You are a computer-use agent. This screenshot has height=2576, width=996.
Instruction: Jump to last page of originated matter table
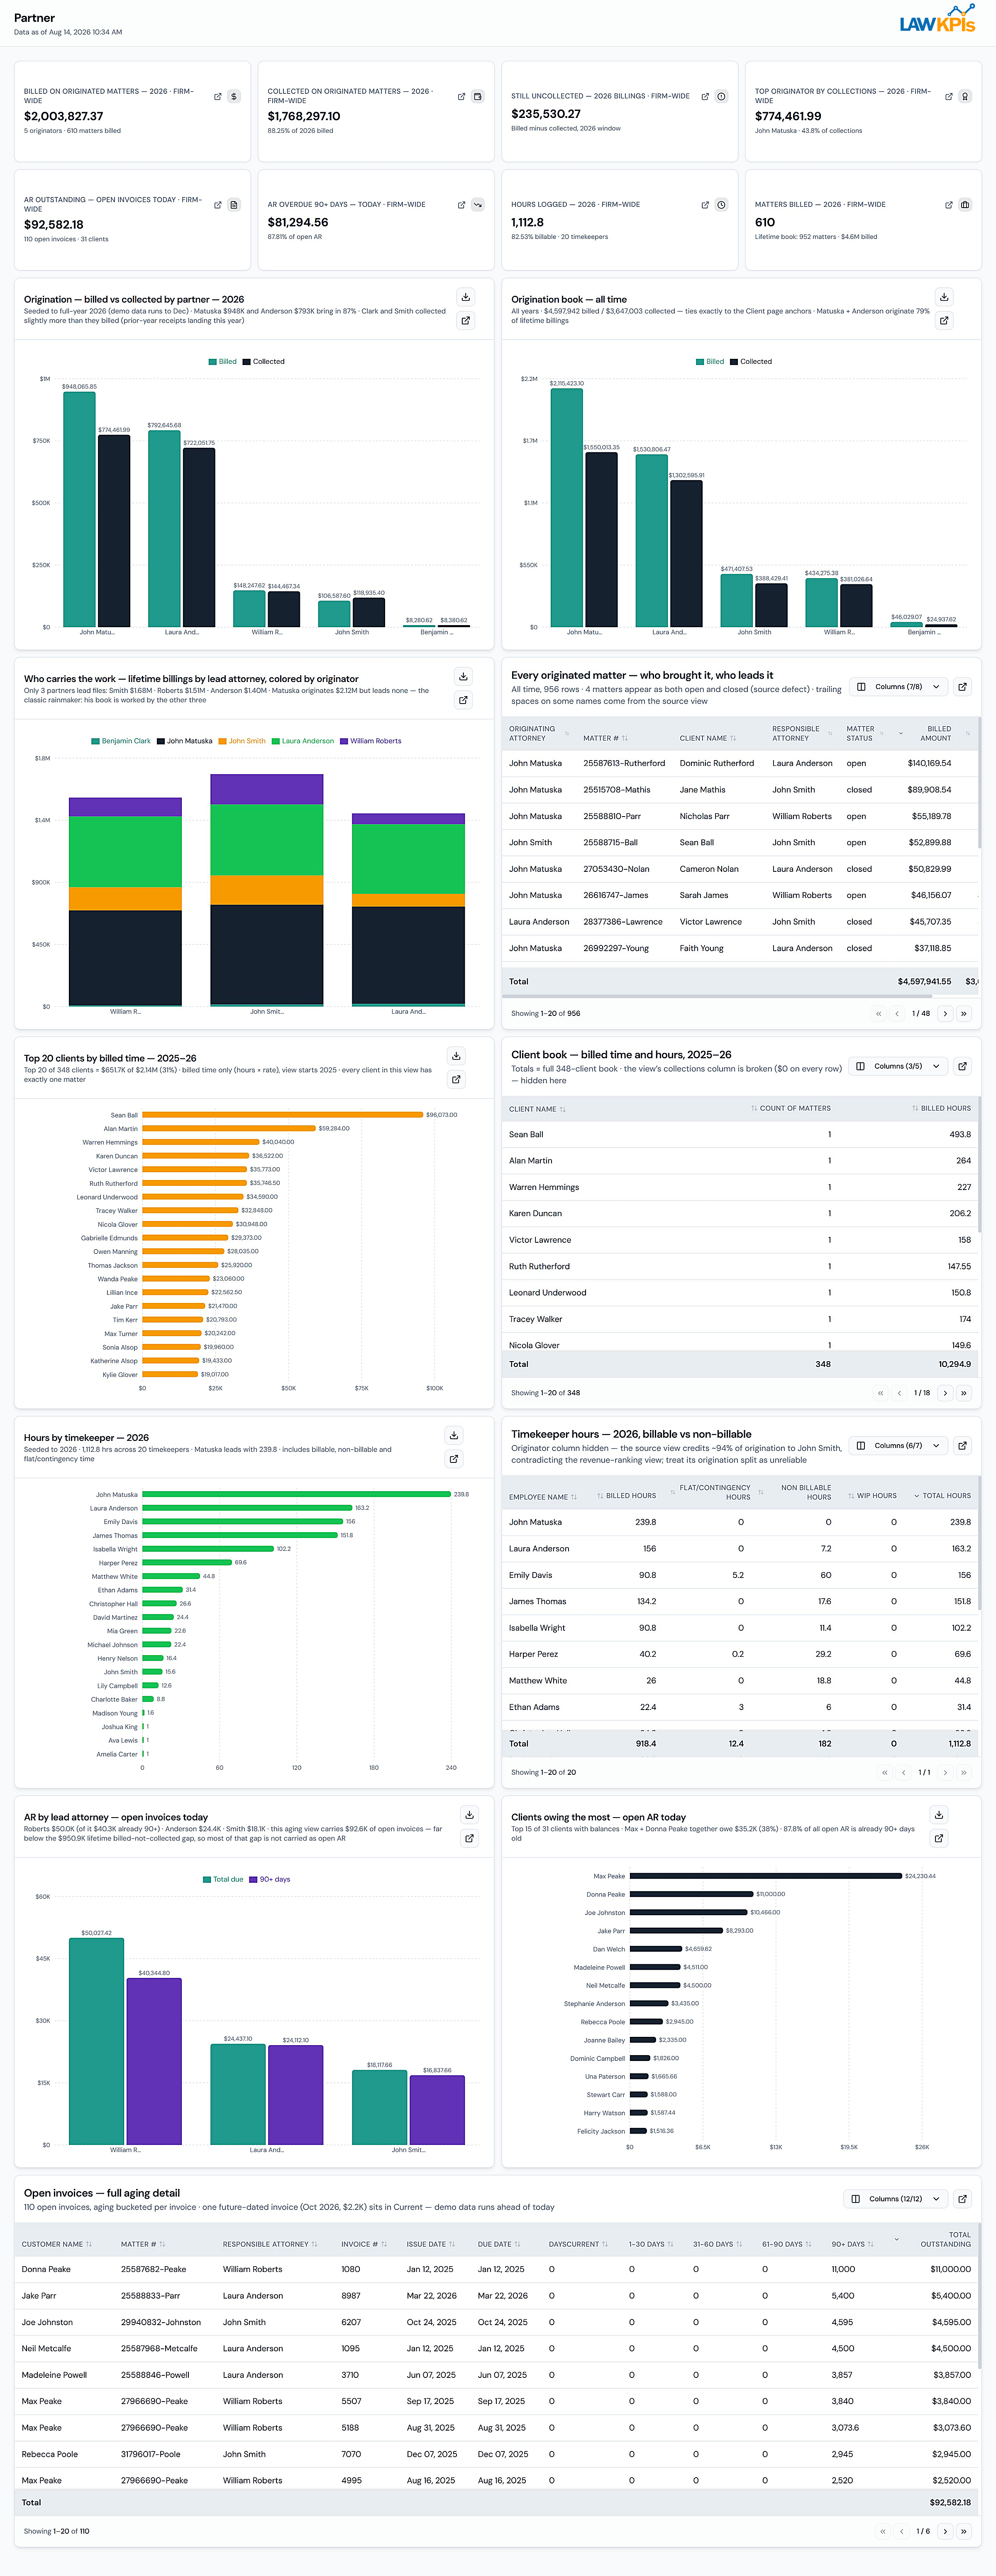(963, 1013)
